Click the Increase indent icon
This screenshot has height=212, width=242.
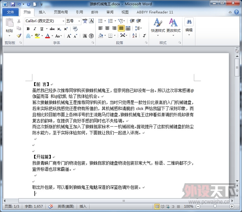tap(139, 21)
